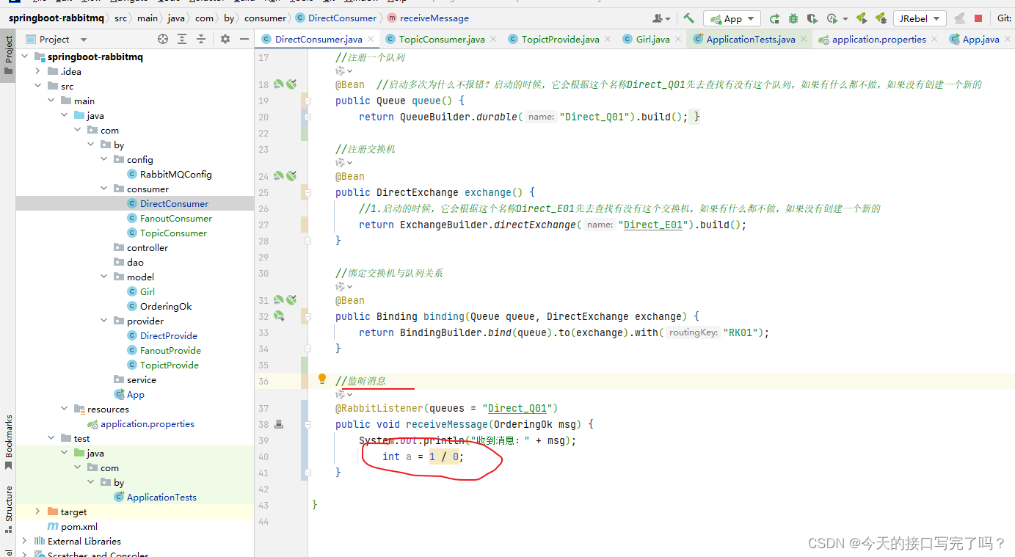Rerun the App configuration
This screenshot has width=1015, height=557.
[776, 18]
